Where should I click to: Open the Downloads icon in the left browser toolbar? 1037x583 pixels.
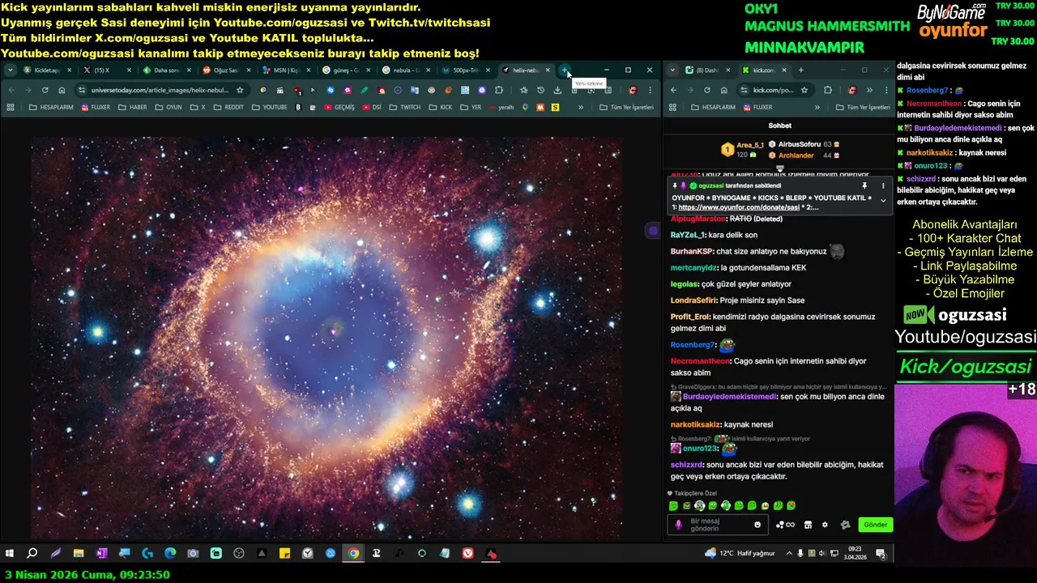click(557, 90)
